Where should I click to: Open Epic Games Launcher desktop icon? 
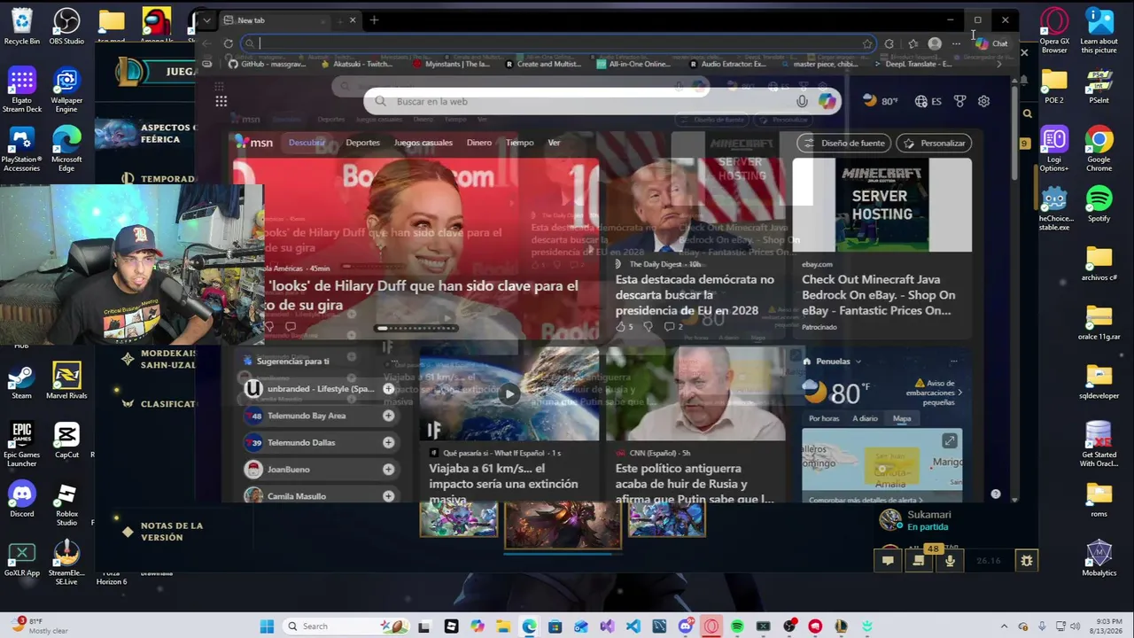pyautogui.click(x=22, y=446)
